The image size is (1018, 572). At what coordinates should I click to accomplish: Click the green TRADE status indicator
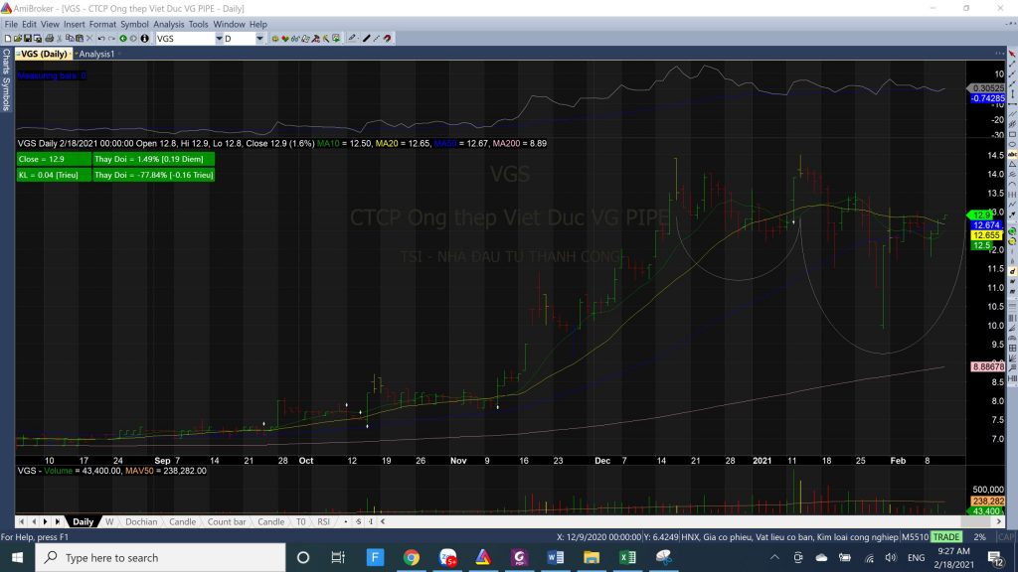[945, 537]
